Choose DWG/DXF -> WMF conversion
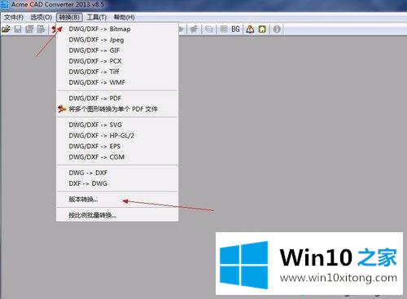The image size is (407, 299). coord(117,82)
